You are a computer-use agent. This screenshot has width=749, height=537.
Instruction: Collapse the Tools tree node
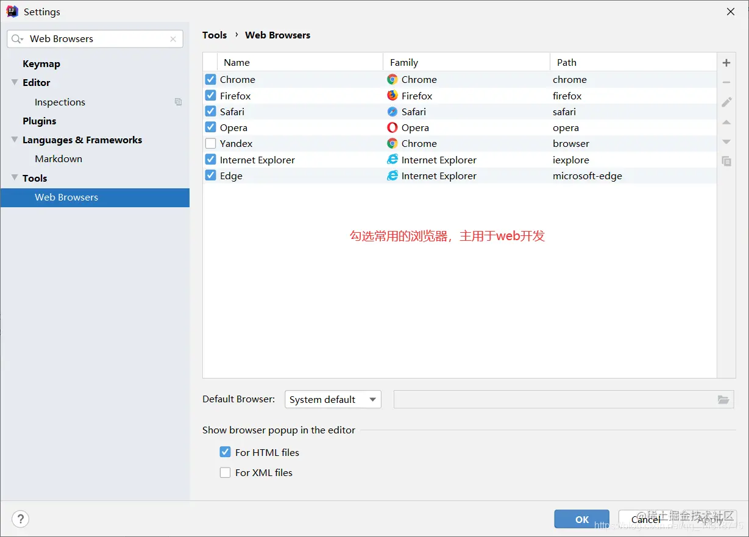15,178
